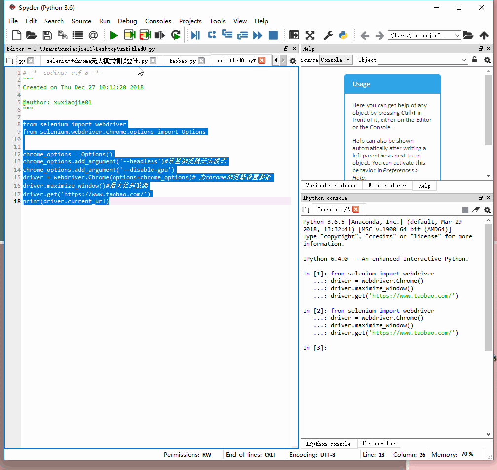This screenshot has height=470, width=497.
Task: Open the Source menu
Action: (x=81, y=21)
